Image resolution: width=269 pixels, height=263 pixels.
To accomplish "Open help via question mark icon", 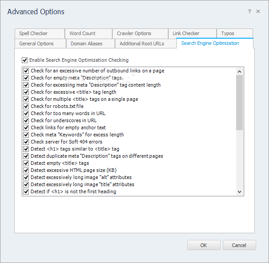I will coord(249,12).
